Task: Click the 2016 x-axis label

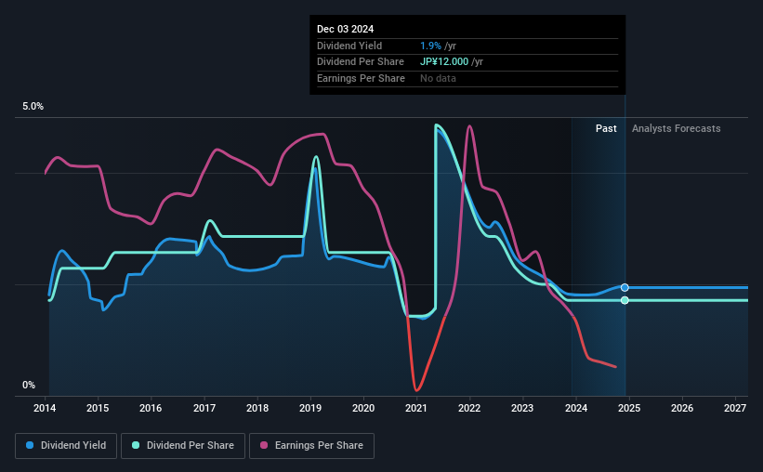Action: click(151, 408)
